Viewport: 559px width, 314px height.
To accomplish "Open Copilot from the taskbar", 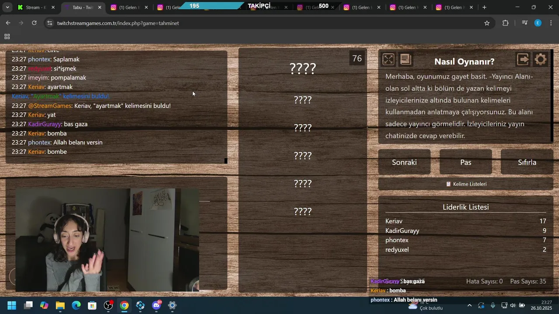I will coord(44,305).
